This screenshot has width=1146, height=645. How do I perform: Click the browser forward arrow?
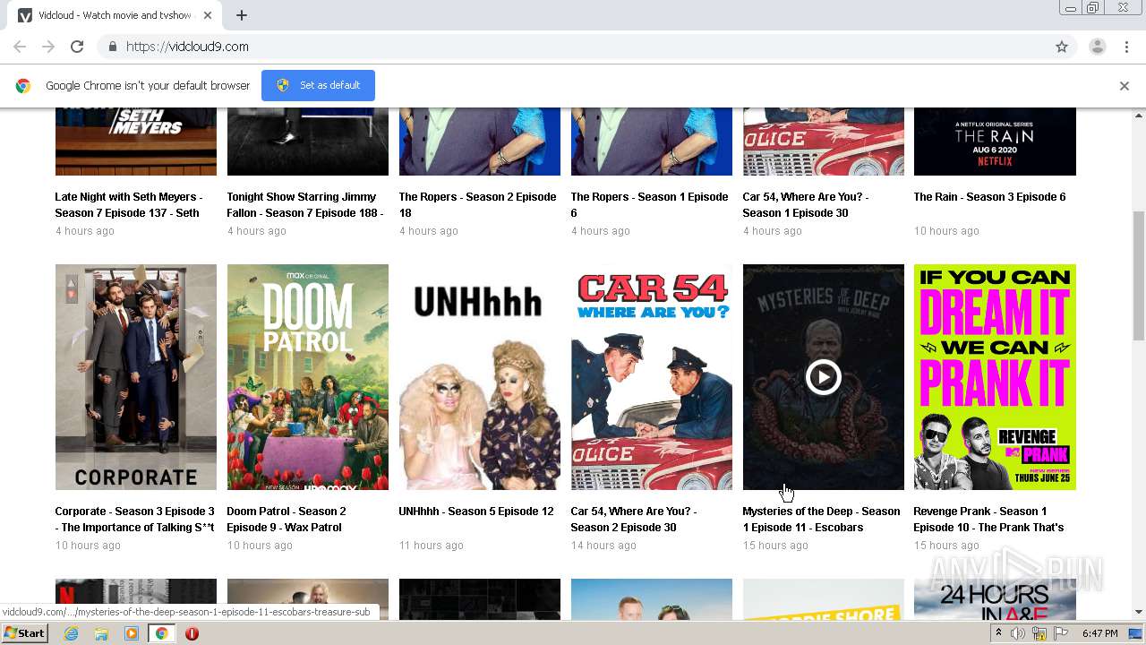pos(48,47)
